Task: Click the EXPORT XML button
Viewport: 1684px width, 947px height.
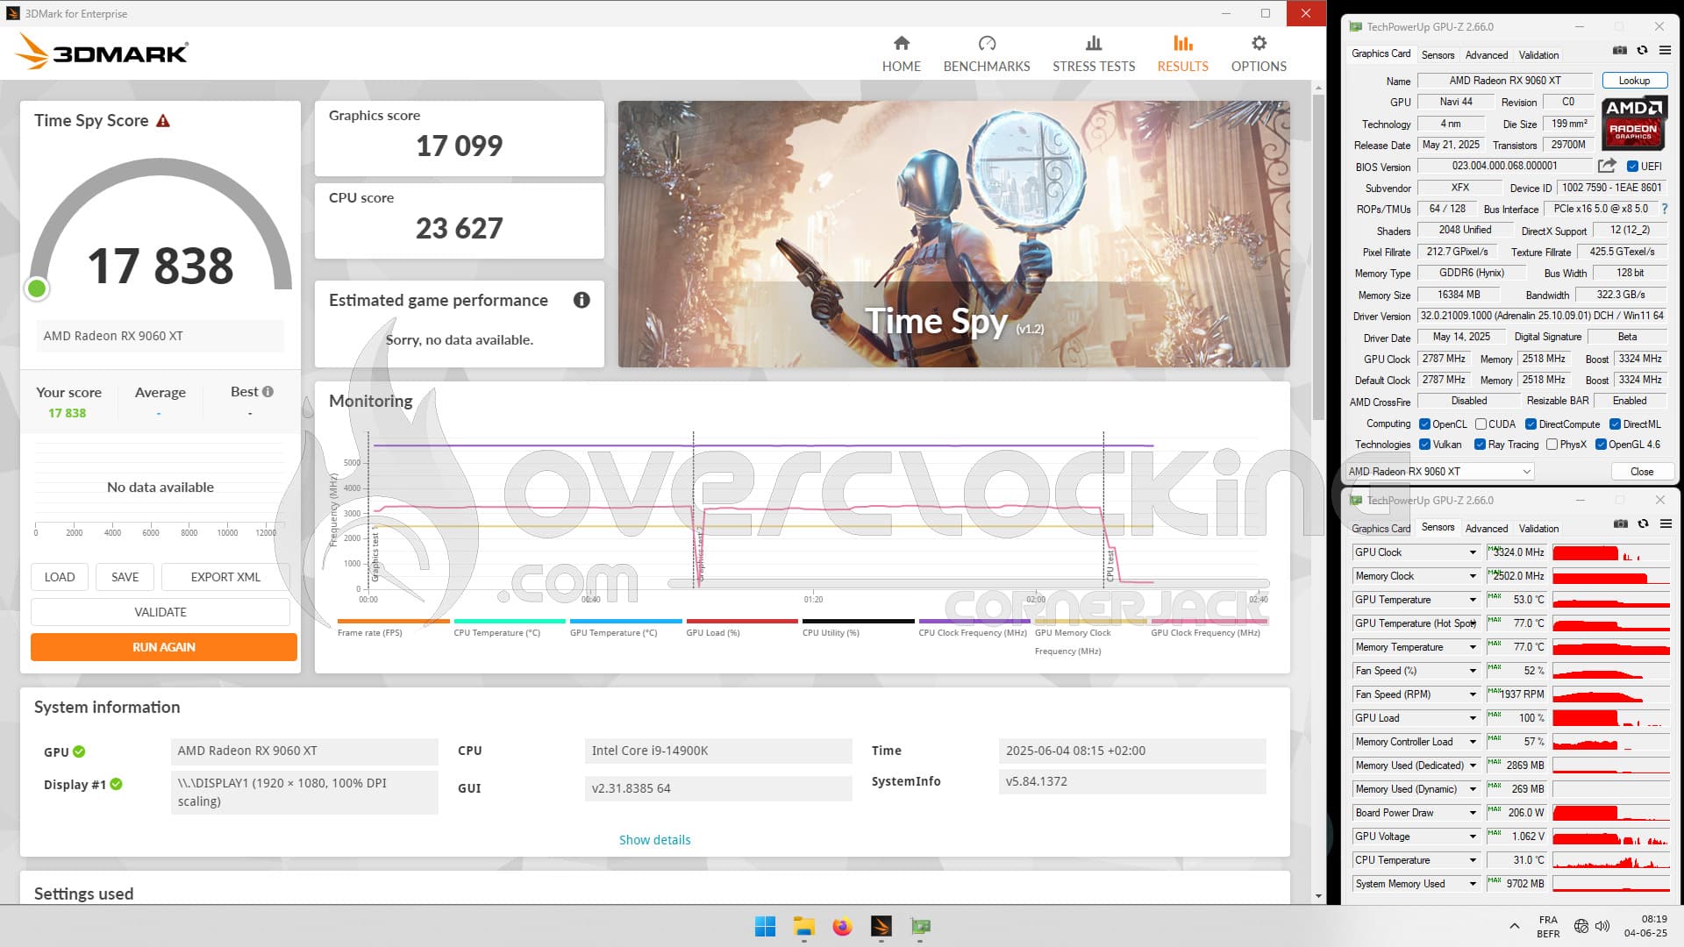Action: point(225,577)
